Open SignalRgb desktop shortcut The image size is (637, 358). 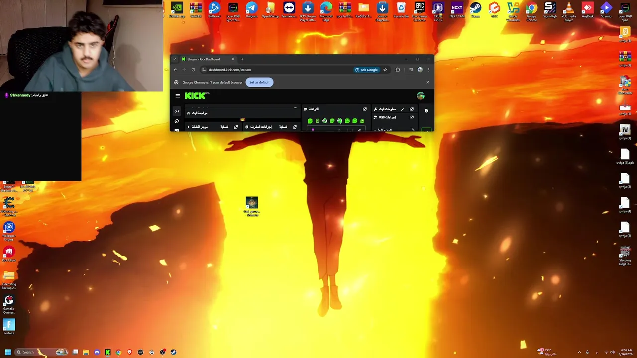coord(550,11)
